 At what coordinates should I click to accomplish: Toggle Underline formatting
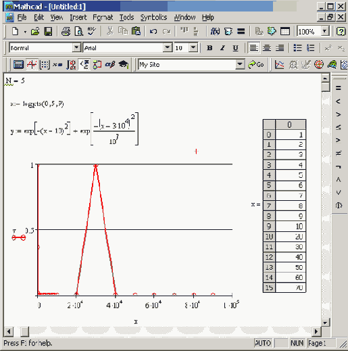click(x=235, y=48)
